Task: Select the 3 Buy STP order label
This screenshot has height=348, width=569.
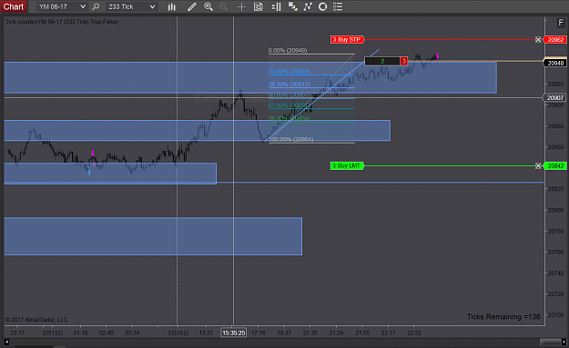Action: tap(347, 39)
